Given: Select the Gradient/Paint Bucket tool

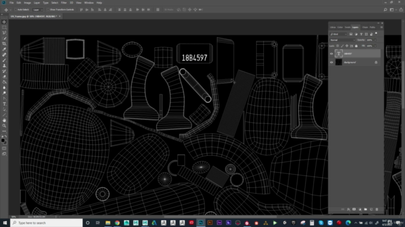Looking at the screenshot, I should 4,82.
